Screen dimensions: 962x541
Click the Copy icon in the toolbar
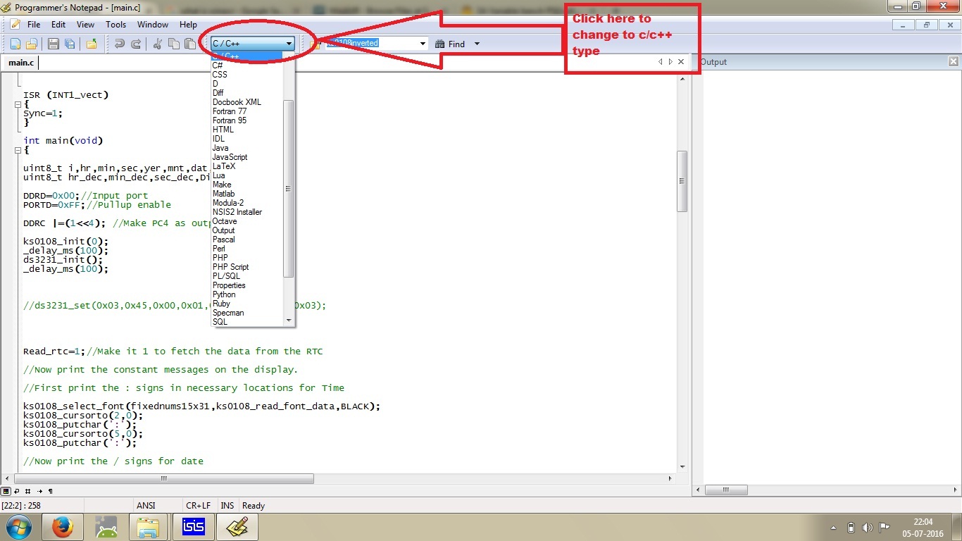[x=173, y=44]
